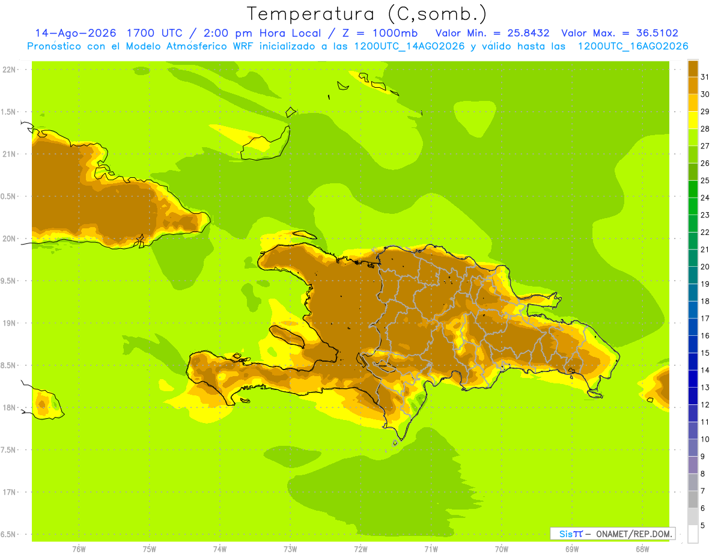The image size is (721, 557).
Task: Click the '10' legend value
Action: 705,439
